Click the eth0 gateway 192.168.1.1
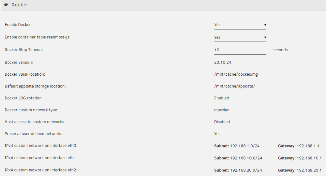This screenshot has height=176, width=326. coord(308,146)
